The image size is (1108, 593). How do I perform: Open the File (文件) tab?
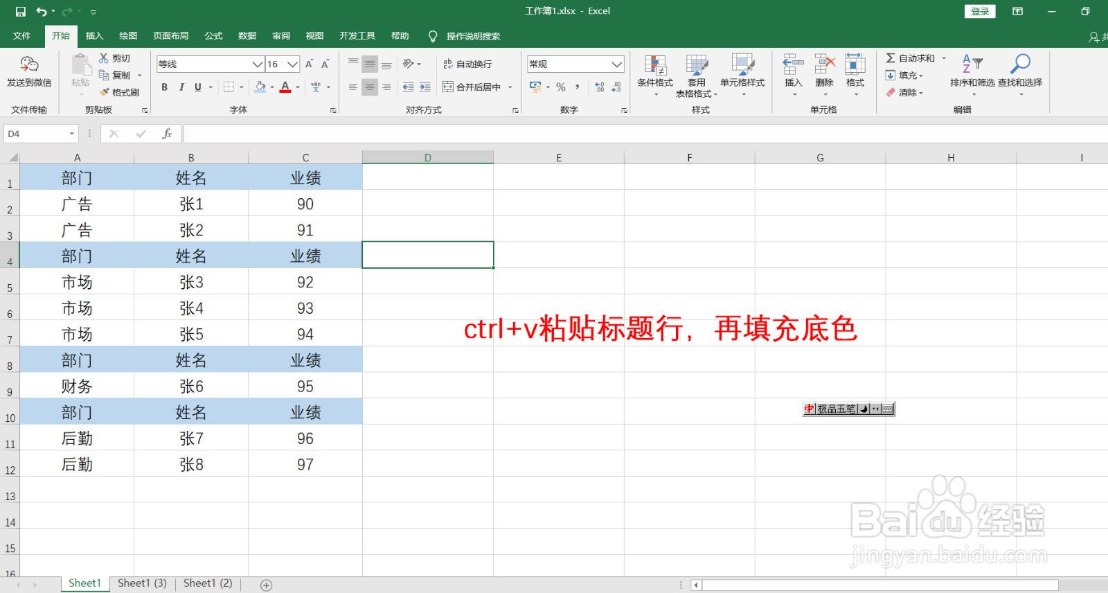click(x=21, y=36)
